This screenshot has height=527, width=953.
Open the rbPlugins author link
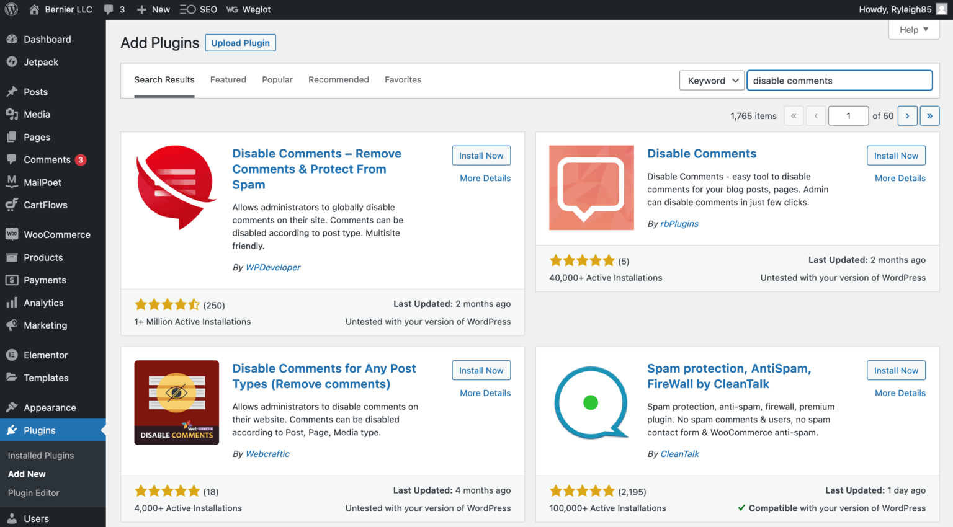679,224
